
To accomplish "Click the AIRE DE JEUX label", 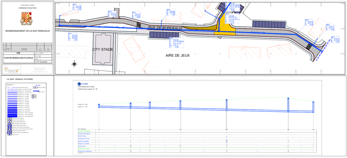I will 178,55.
